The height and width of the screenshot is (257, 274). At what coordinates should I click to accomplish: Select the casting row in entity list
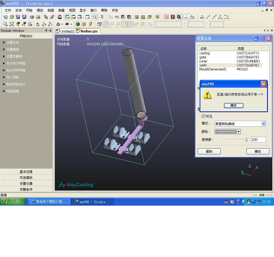pos(230,53)
